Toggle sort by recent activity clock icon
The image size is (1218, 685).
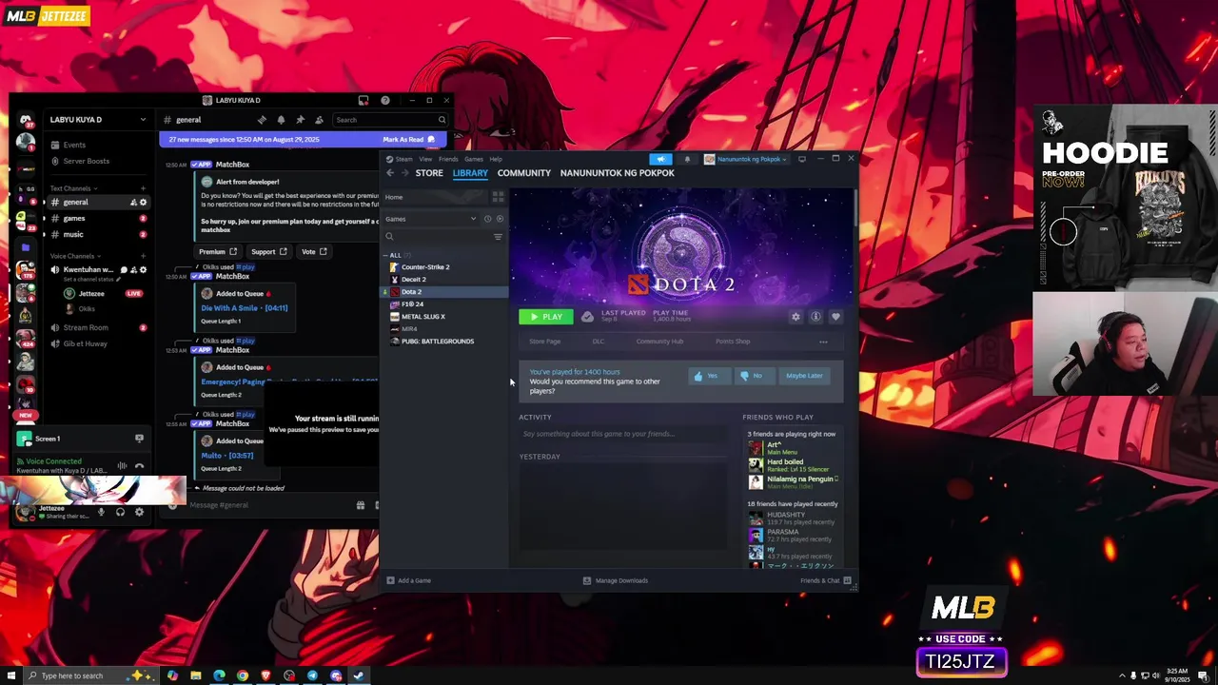(488, 219)
